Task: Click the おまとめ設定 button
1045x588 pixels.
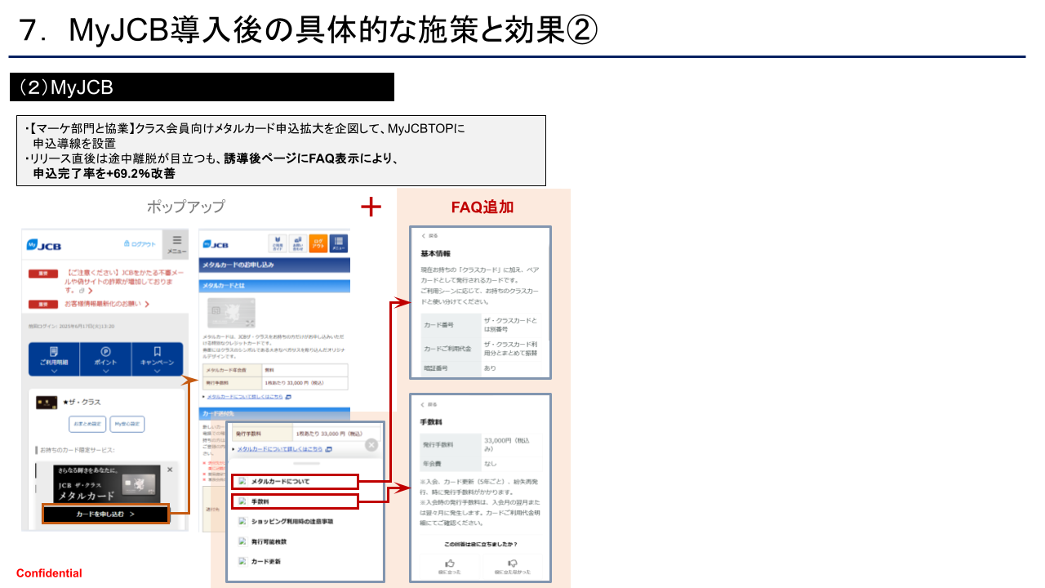Action: click(87, 424)
